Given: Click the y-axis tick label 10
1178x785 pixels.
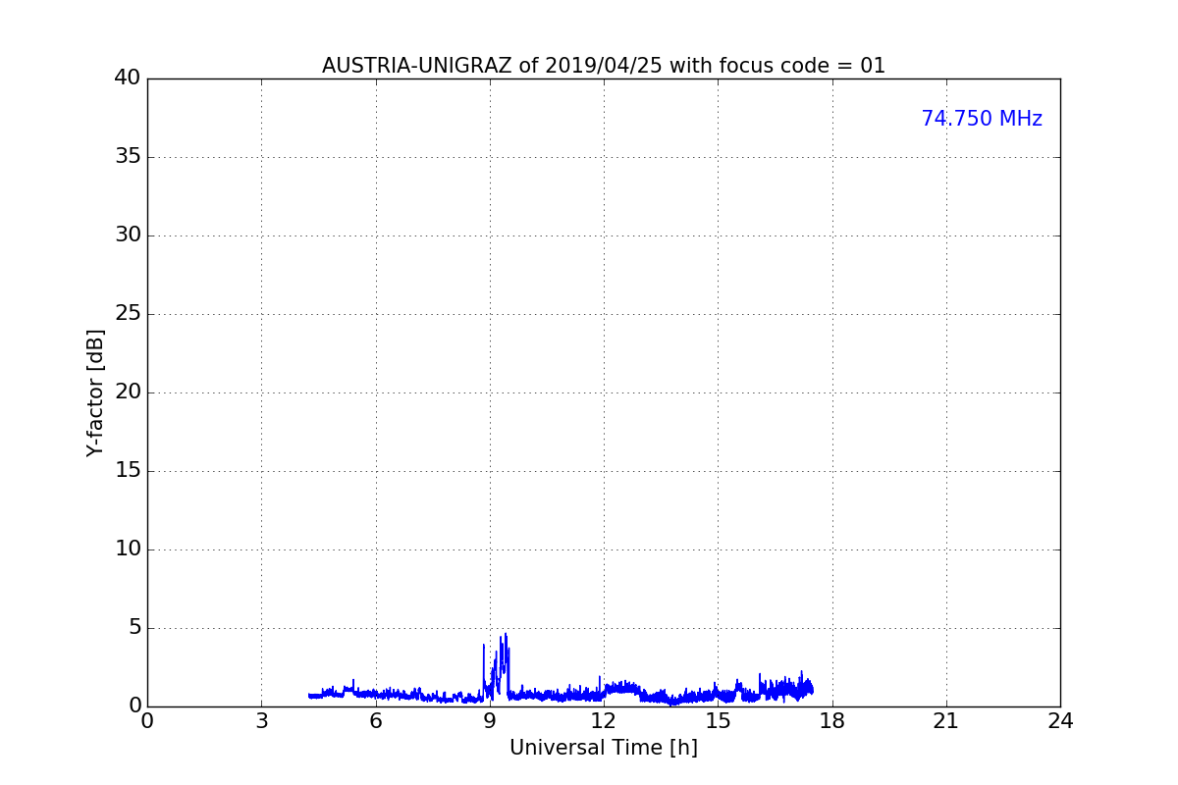Looking at the screenshot, I should coord(128,549).
